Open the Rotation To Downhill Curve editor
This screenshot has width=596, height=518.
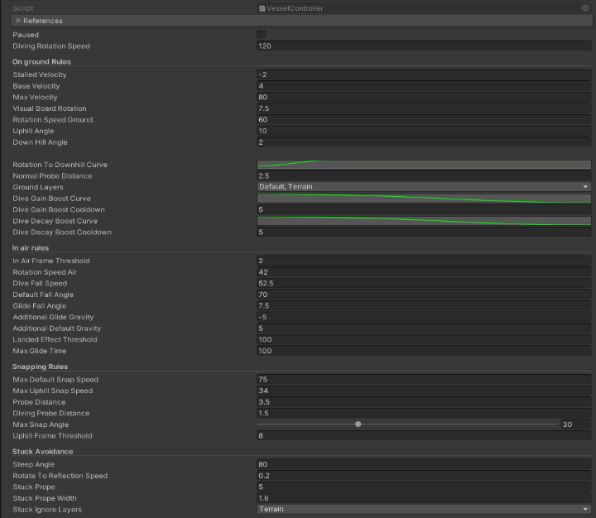coord(423,165)
